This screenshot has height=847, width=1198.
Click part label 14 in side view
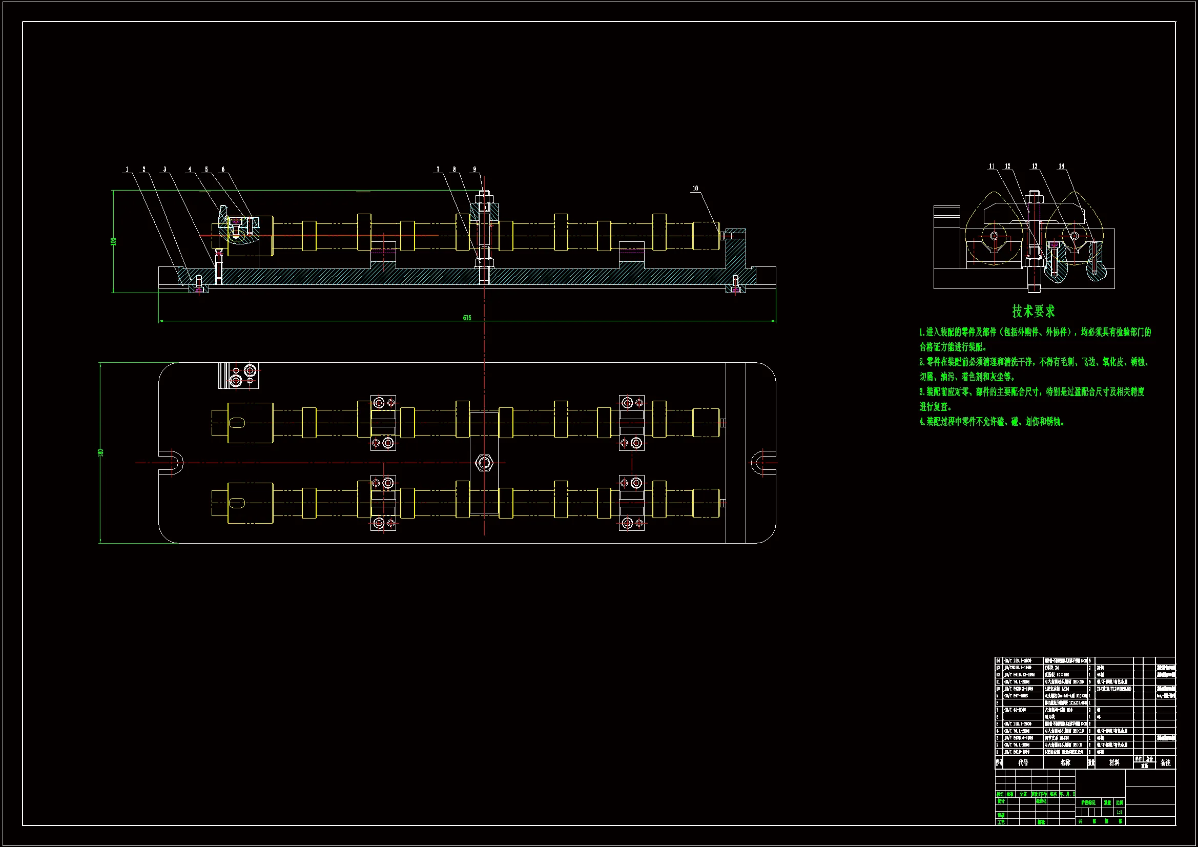[1061, 166]
